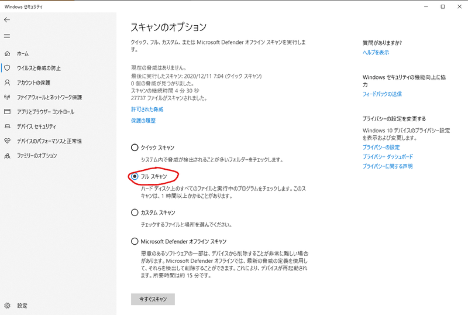Viewport: 468px width, 315px height.
Task: Click the プライバシーの設定を変更する heading
Action: coord(394,119)
